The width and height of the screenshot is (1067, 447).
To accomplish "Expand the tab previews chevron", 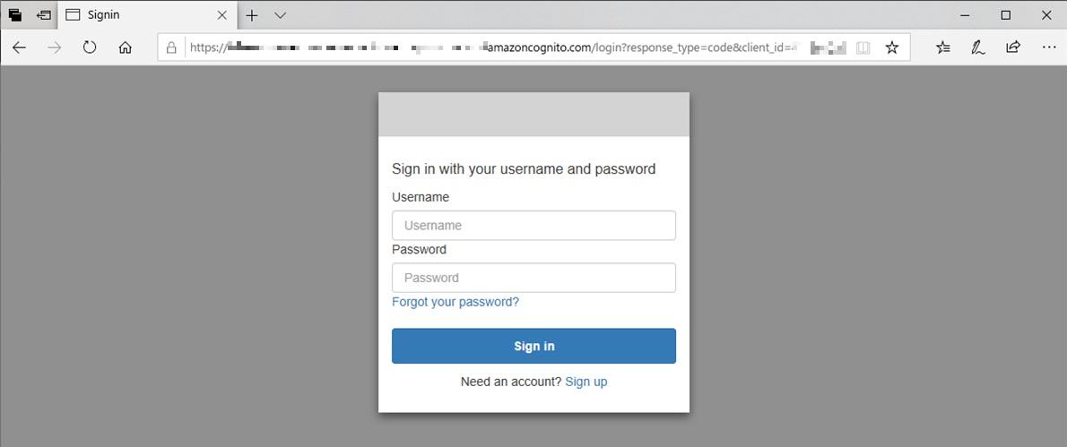I will click(x=280, y=15).
